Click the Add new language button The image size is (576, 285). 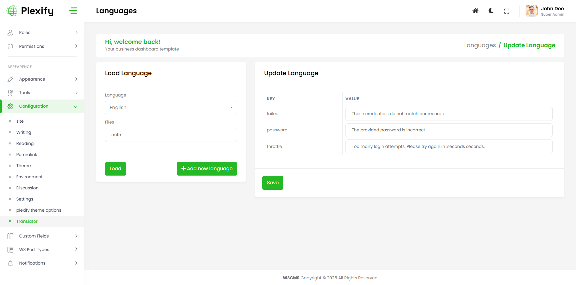(207, 169)
